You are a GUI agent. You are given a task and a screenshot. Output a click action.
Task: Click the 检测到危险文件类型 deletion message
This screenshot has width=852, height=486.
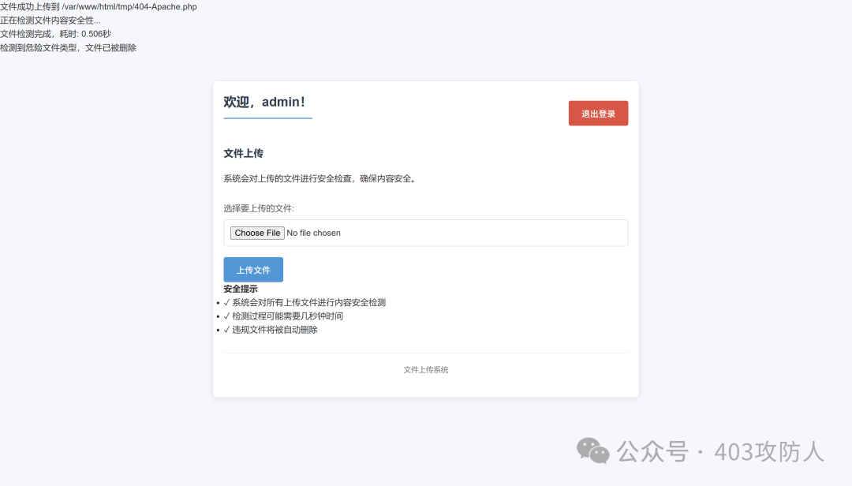(68, 48)
